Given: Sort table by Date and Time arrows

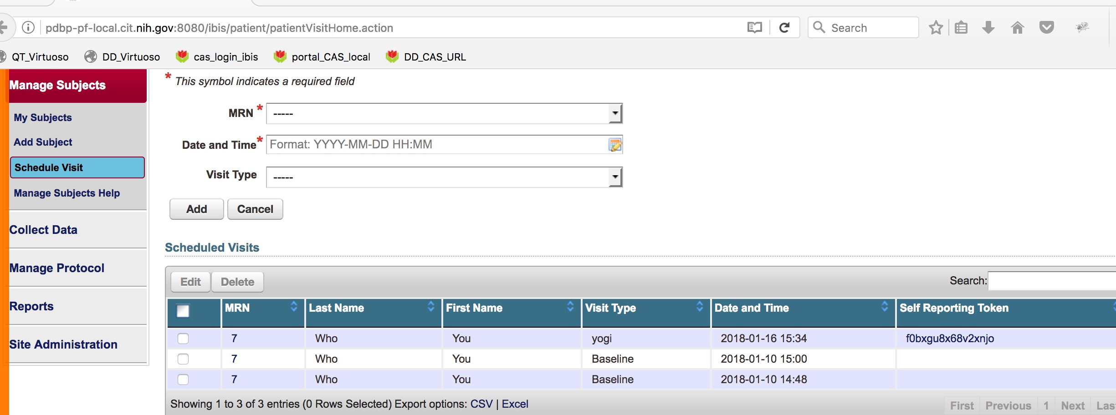Looking at the screenshot, I should [885, 307].
